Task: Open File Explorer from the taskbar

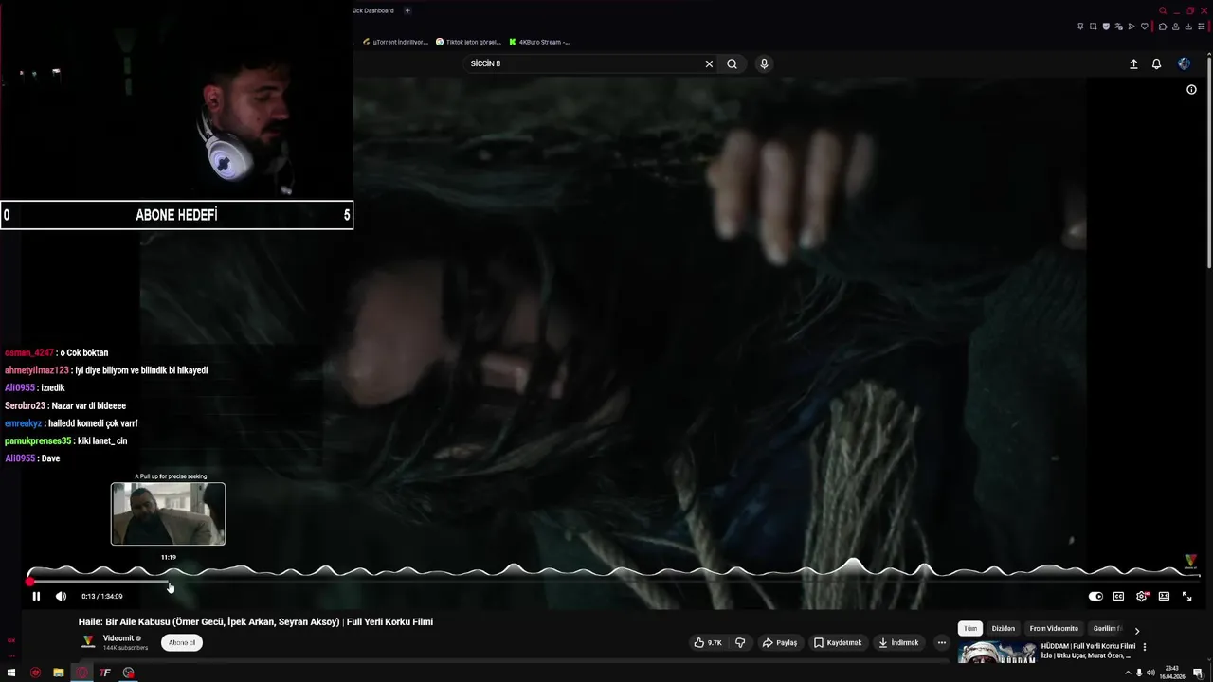Action: coord(59,673)
